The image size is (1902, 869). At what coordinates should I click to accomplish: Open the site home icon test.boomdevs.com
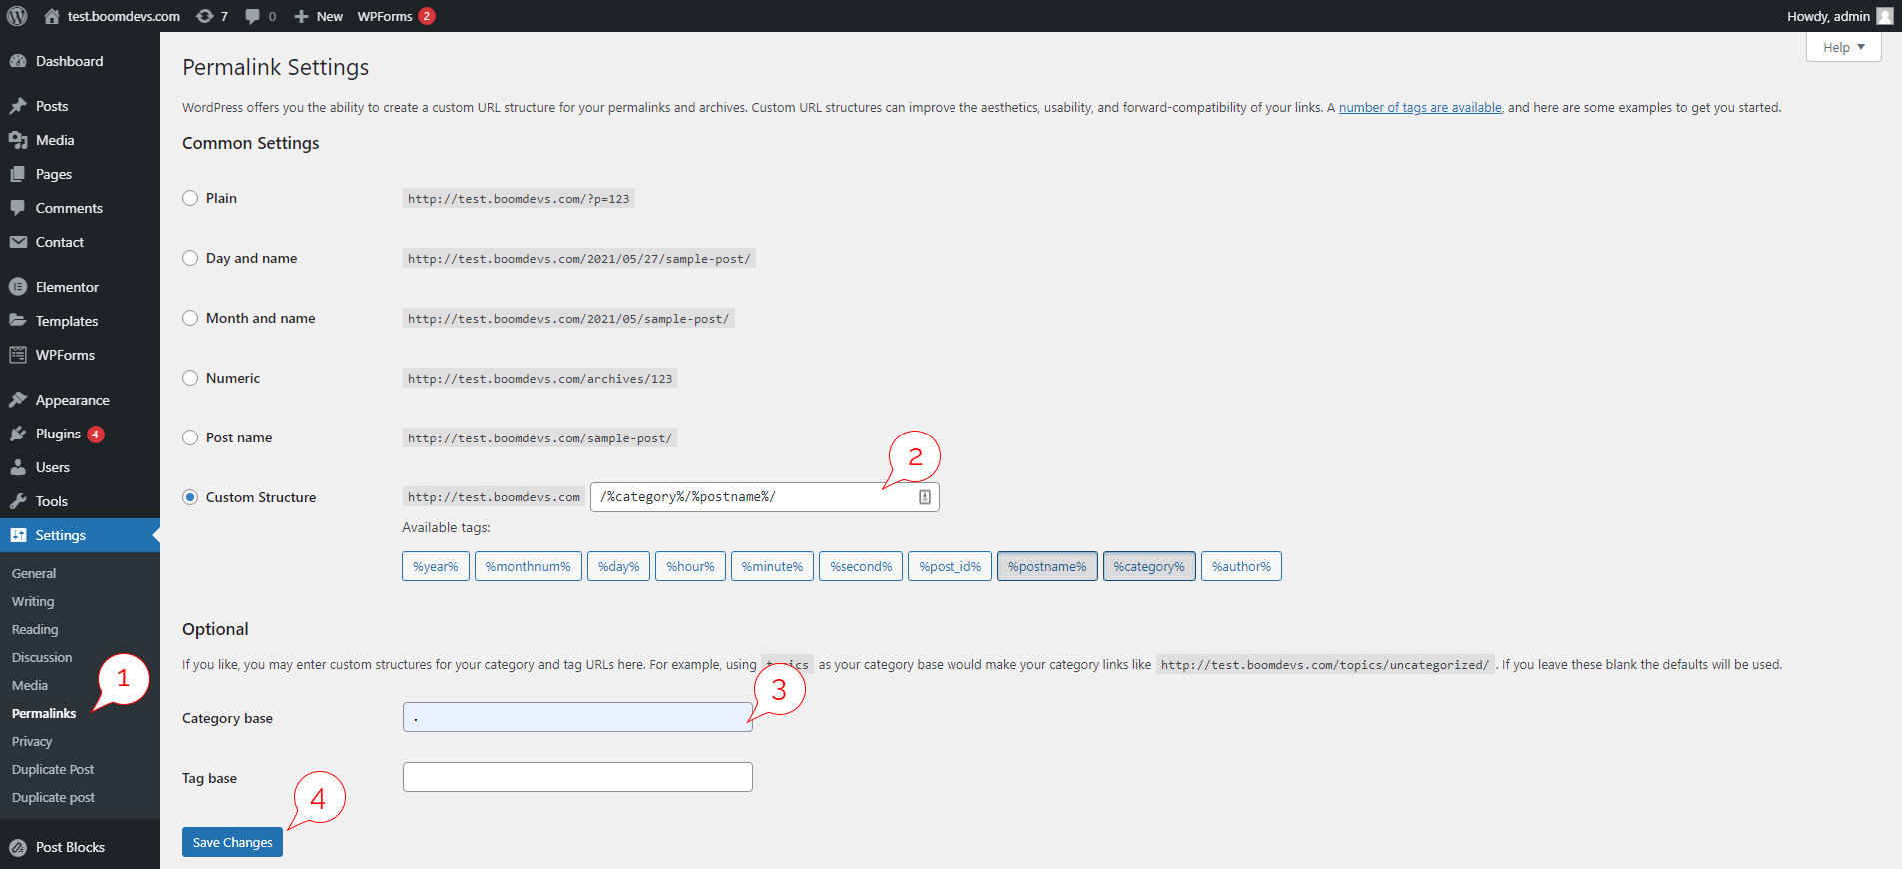click(x=52, y=16)
